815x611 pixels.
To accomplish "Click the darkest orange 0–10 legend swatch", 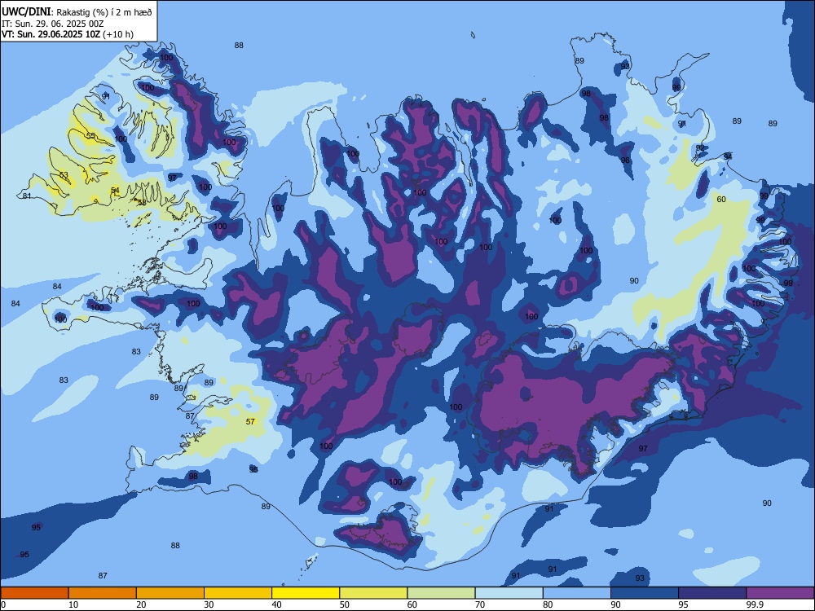I will 34,593.
